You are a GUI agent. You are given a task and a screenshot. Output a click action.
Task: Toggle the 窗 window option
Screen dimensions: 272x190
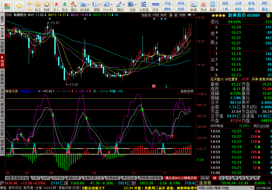[x=176, y=15]
